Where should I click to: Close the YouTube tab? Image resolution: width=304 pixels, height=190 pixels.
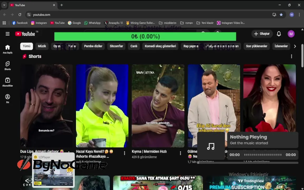coord(54,5)
